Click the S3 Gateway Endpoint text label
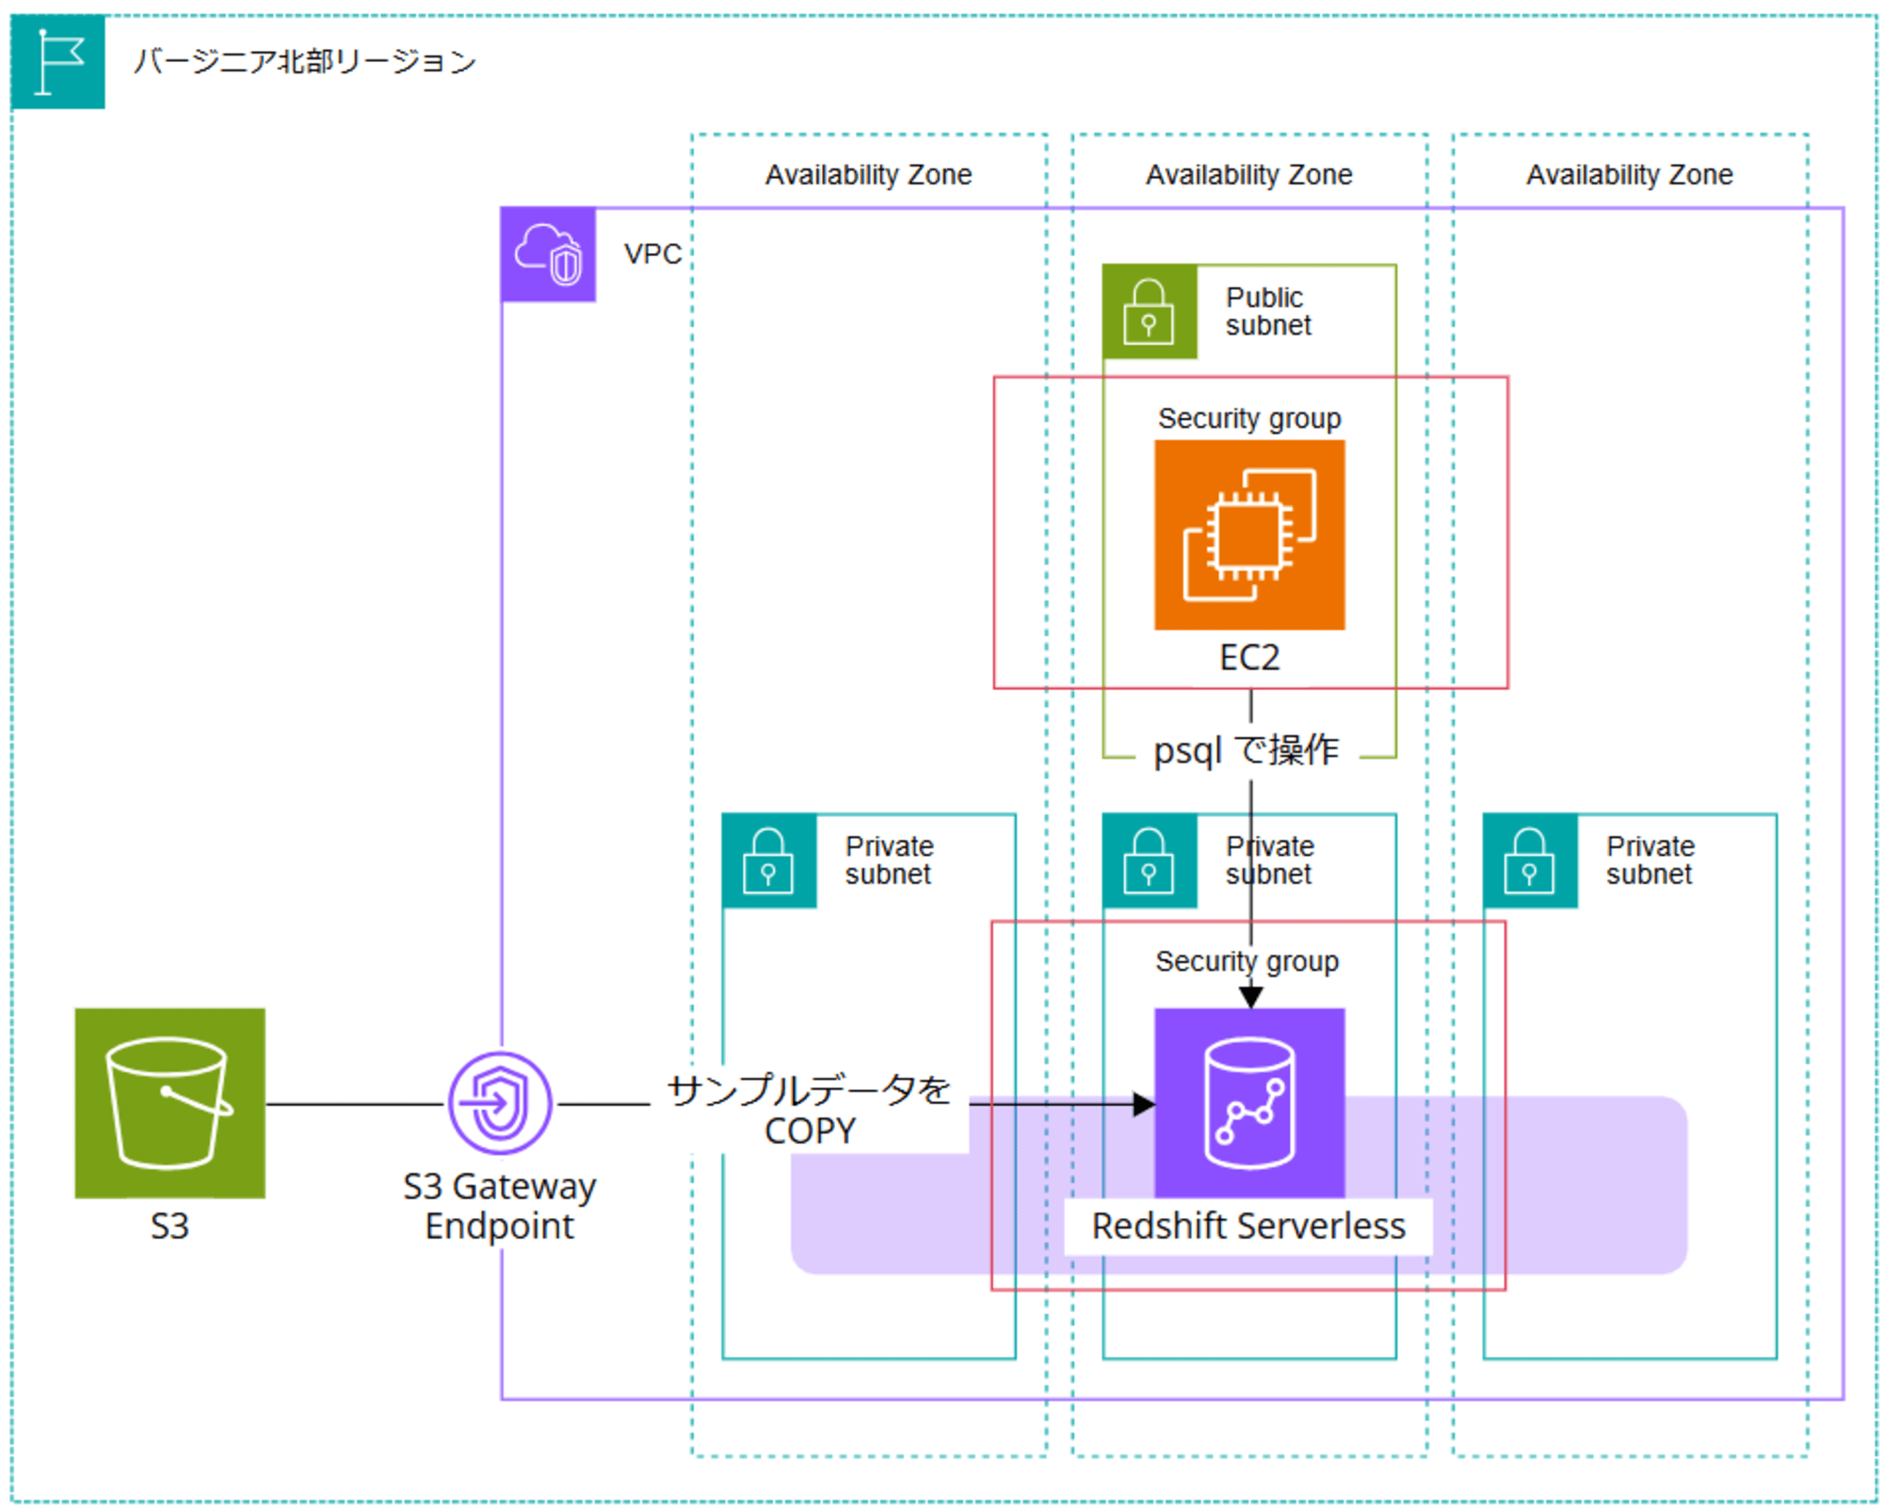 point(500,1206)
